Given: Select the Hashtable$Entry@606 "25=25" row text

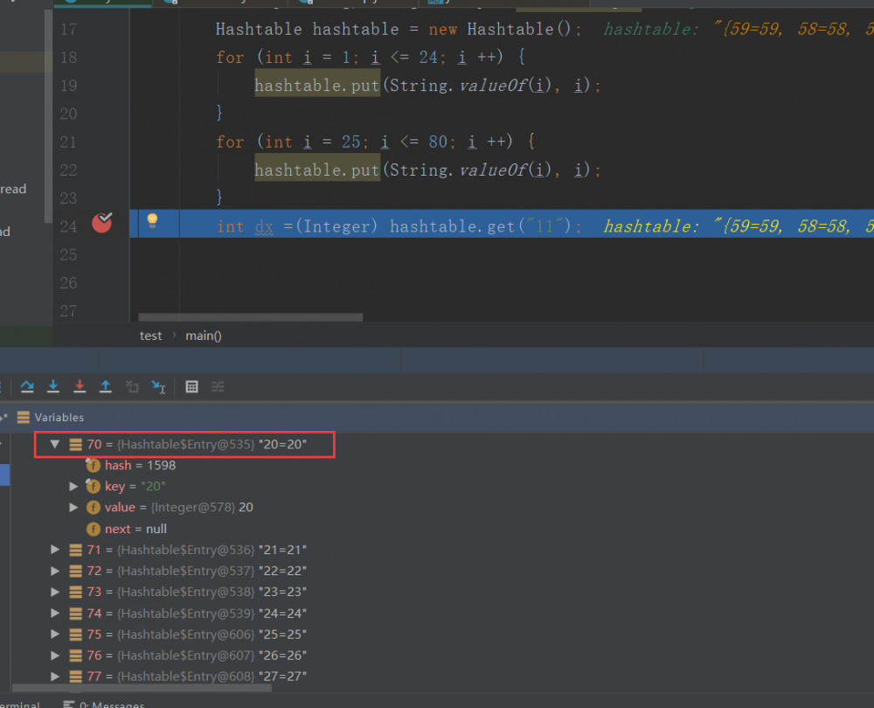Looking at the screenshot, I should tap(197, 635).
